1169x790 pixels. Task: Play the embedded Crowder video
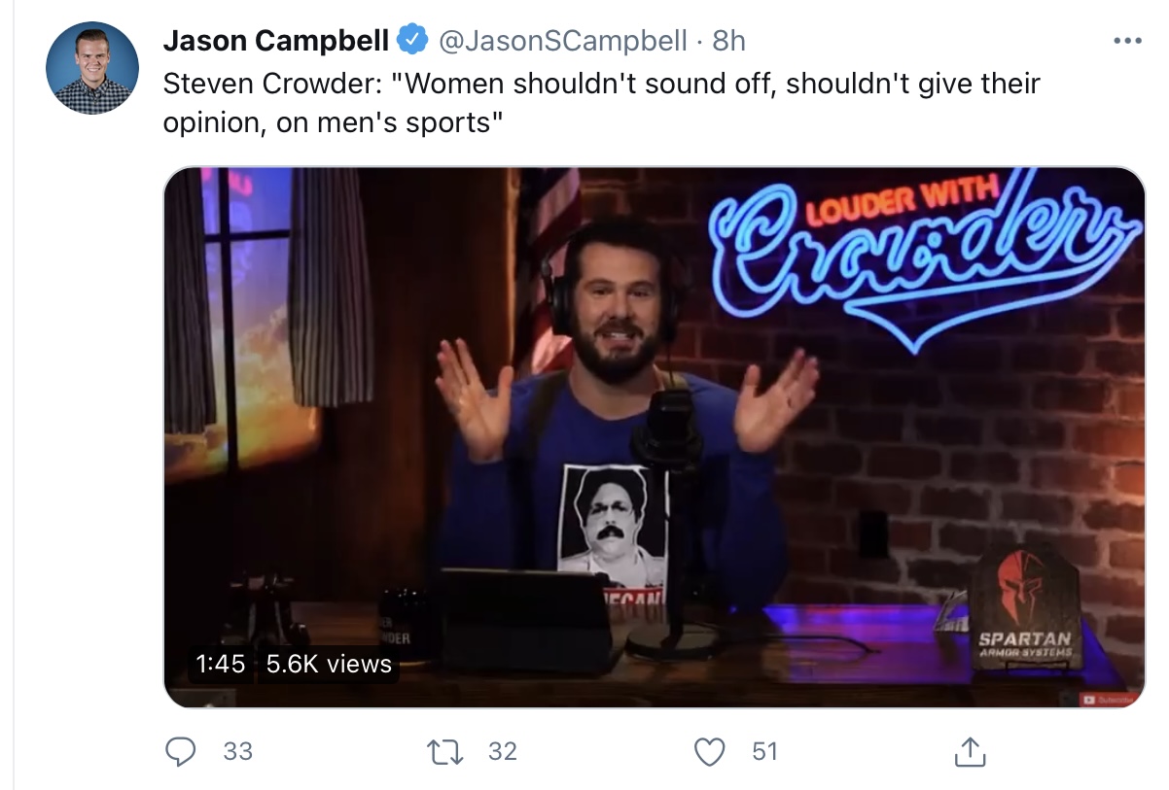[654, 436]
